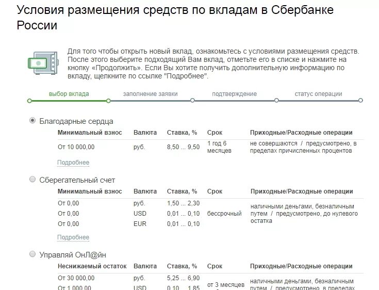Select the Сберегательный счет radio button
Screen dimensions: 379x290
pos(32,179)
